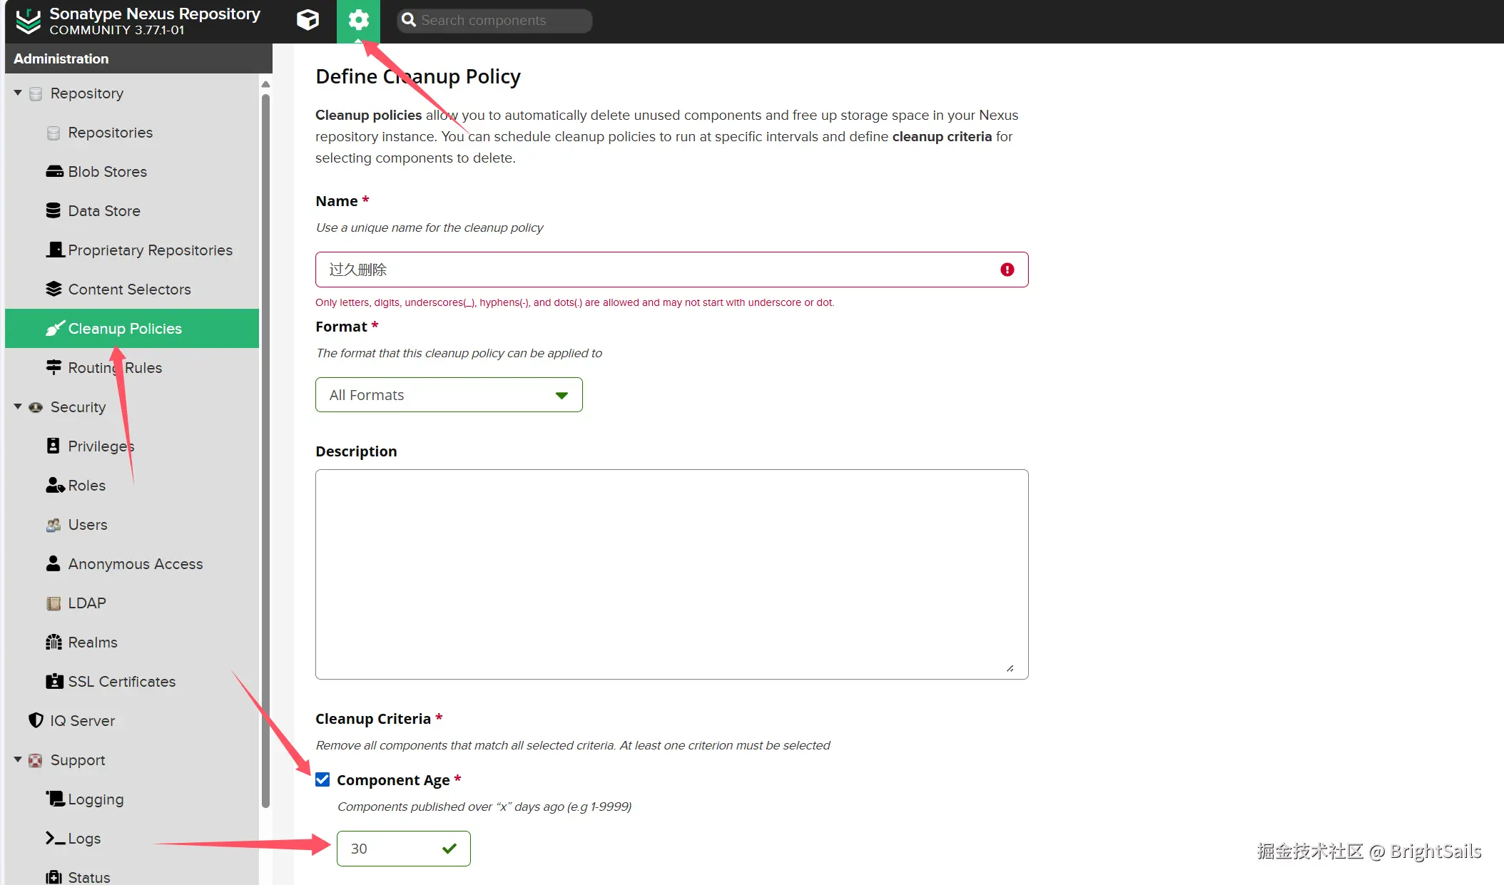Click the sidebar scroll-up arrow
Screen dimensions: 1504x885
pyautogui.click(x=265, y=83)
